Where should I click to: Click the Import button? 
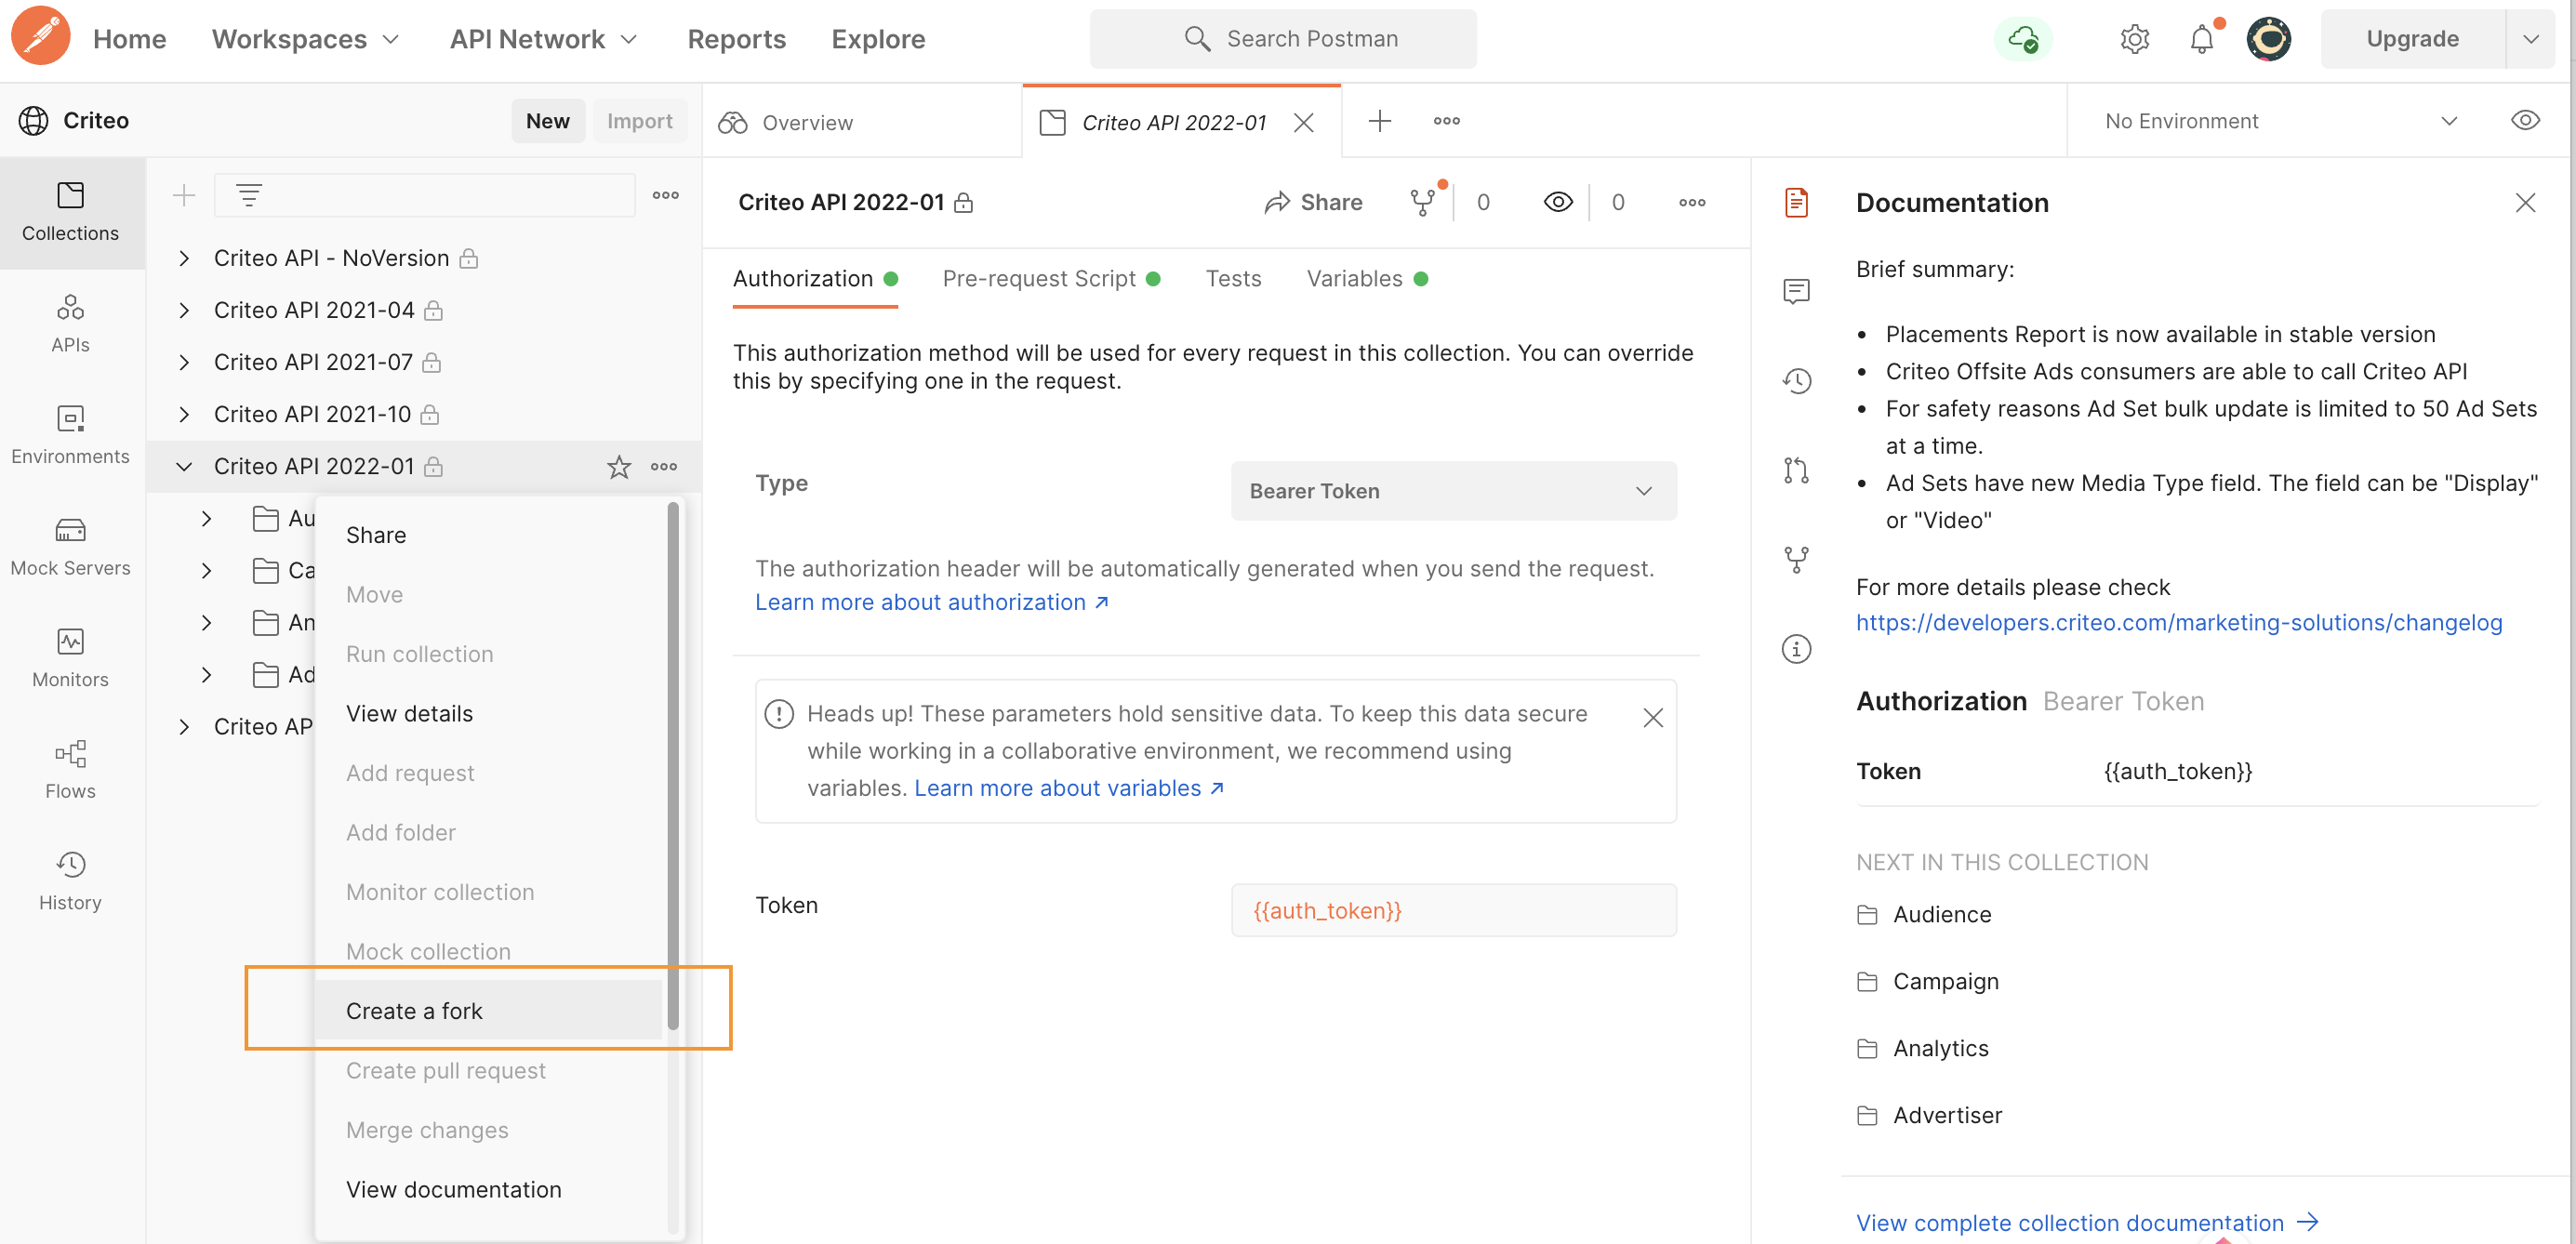tap(639, 121)
